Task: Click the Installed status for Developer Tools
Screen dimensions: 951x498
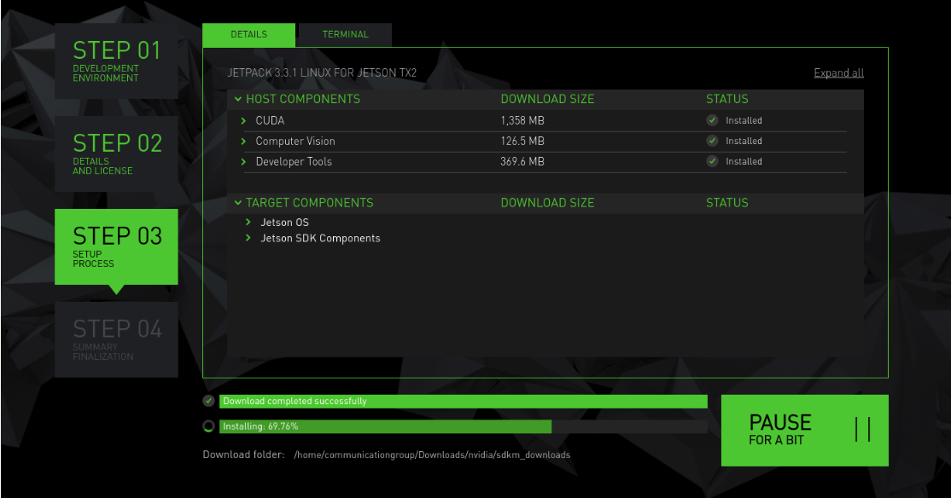Action: [744, 162]
